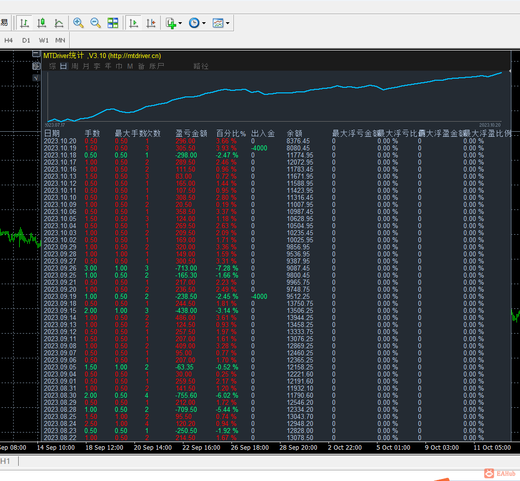Toggle chart shift button
The image size is (520, 481).
click(x=151, y=23)
